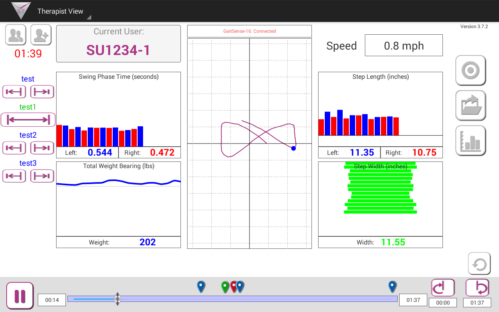Click the circular refresh arrow button

pos(479,264)
